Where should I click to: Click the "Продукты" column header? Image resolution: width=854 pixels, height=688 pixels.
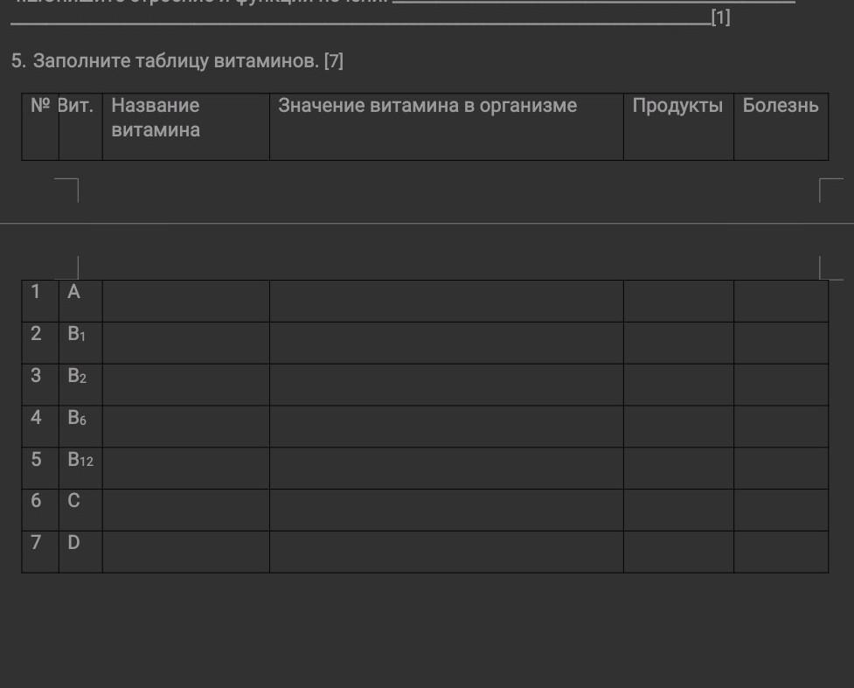coord(677,106)
